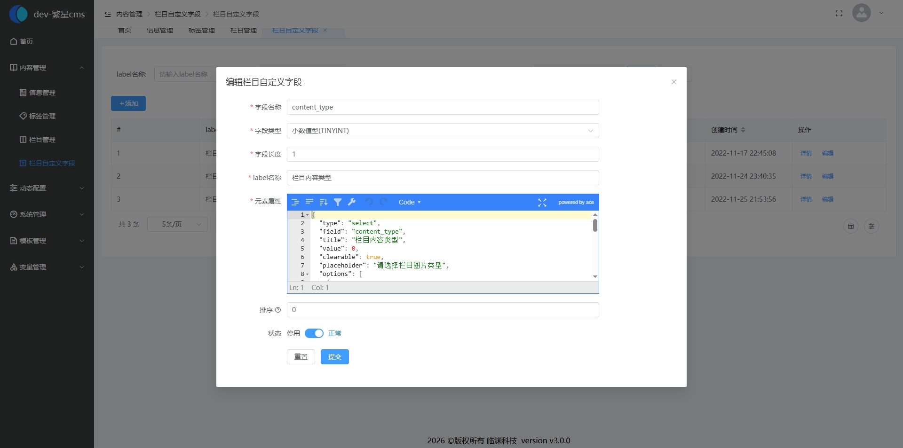Click the filter funnel icon in JSON editor
This screenshot has width=903, height=448.
[x=337, y=202]
